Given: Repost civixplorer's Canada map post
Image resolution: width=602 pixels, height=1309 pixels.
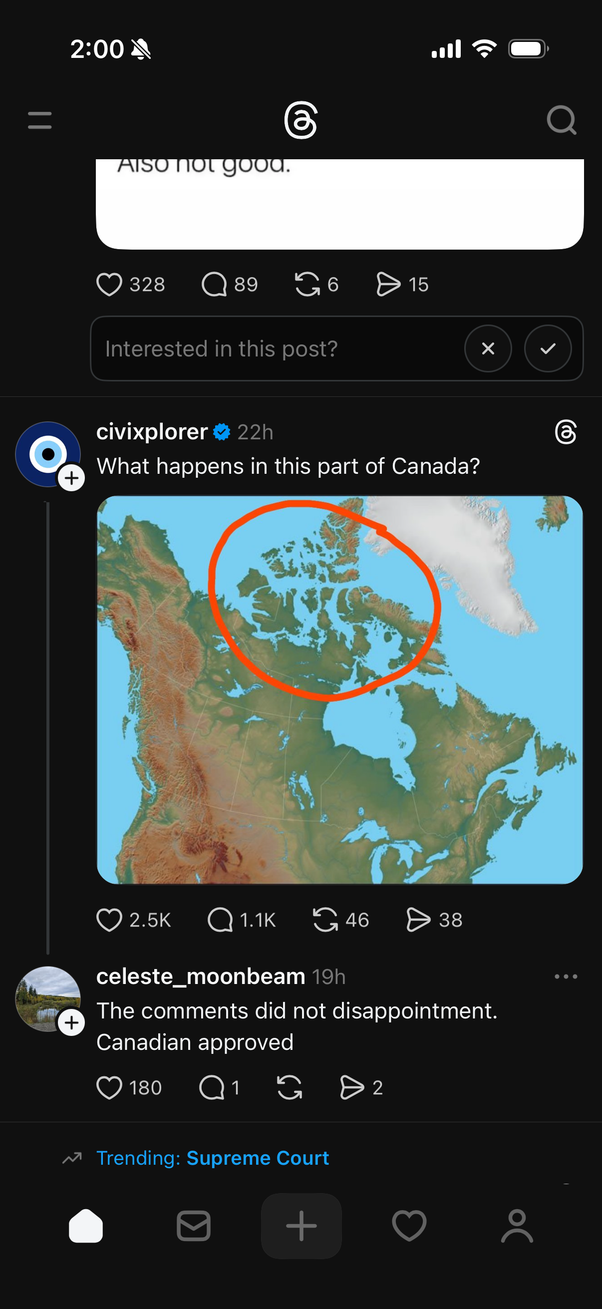Looking at the screenshot, I should [325, 920].
